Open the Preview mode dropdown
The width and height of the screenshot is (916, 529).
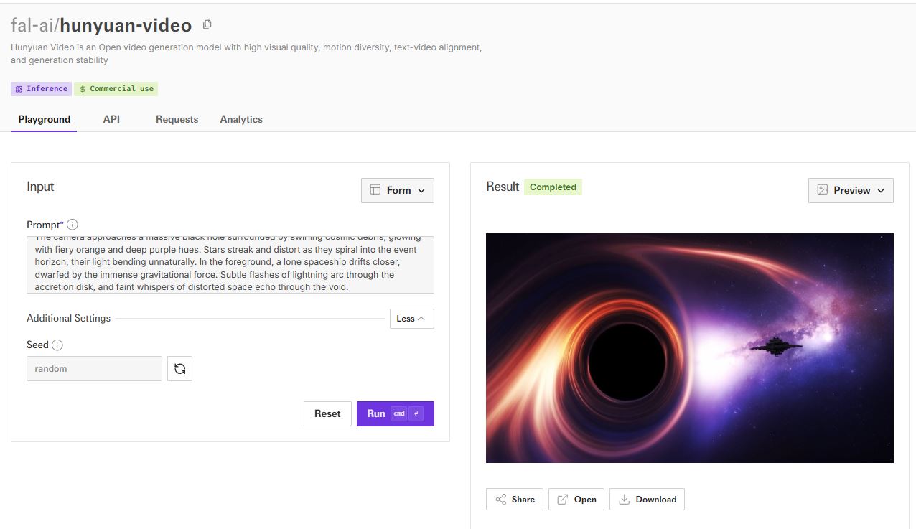pos(851,190)
